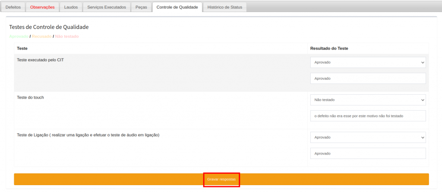Select the Laudos tab

coord(71,7)
